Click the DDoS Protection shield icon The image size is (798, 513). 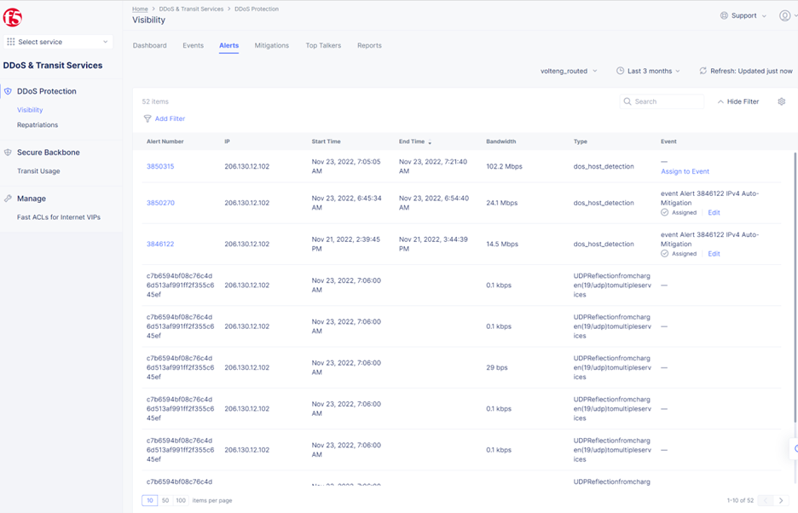click(9, 91)
